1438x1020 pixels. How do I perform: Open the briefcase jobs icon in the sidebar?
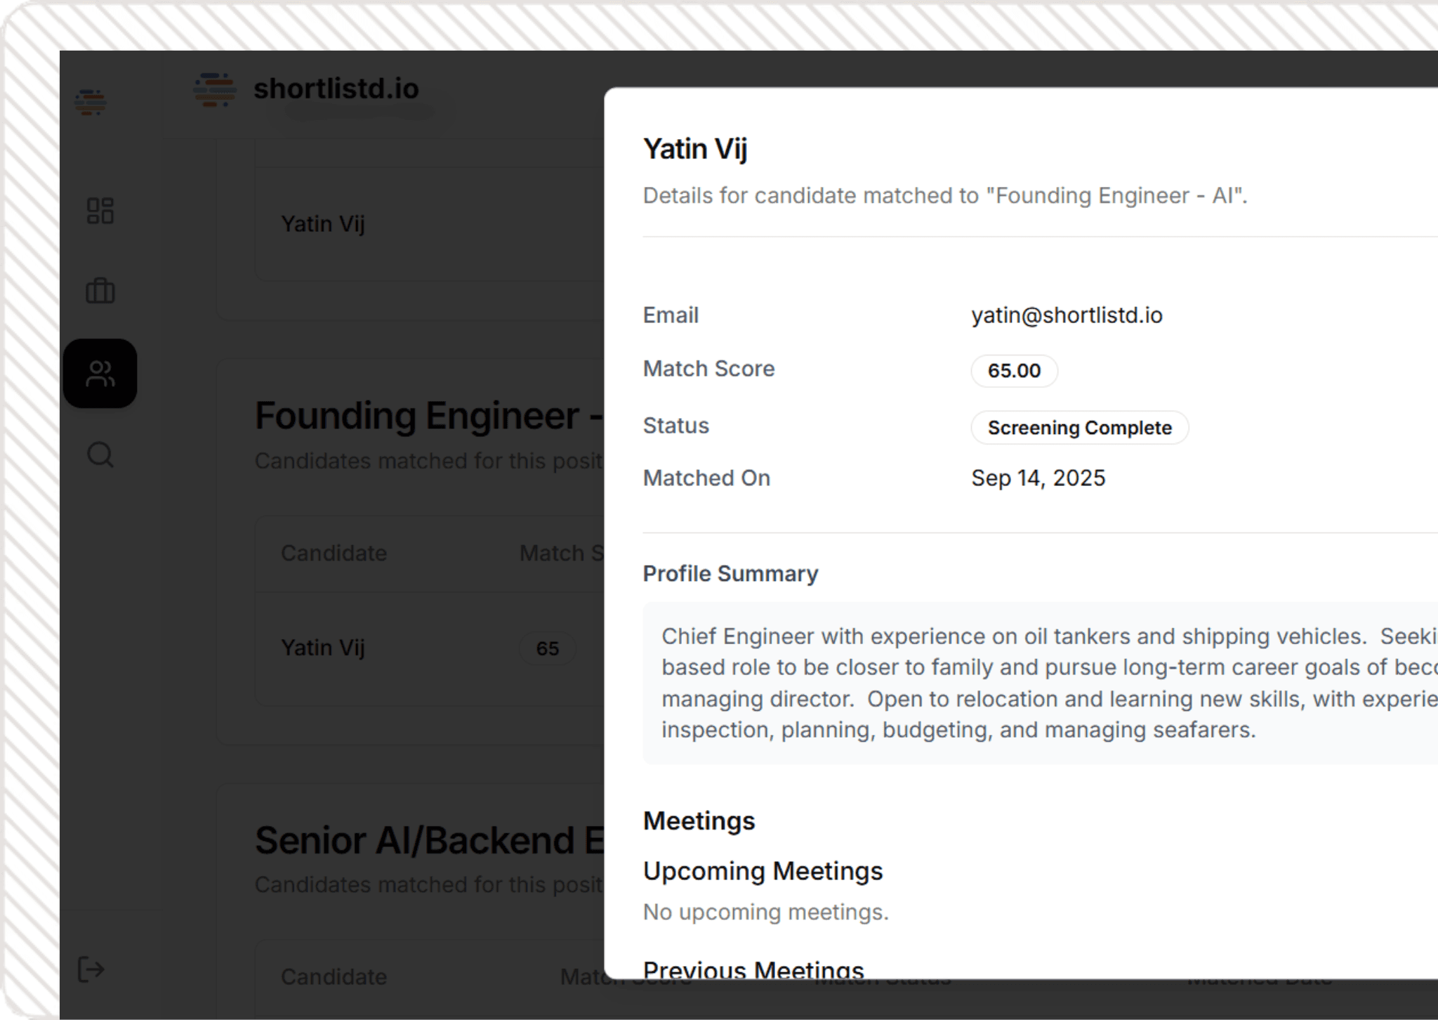pos(100,291)
